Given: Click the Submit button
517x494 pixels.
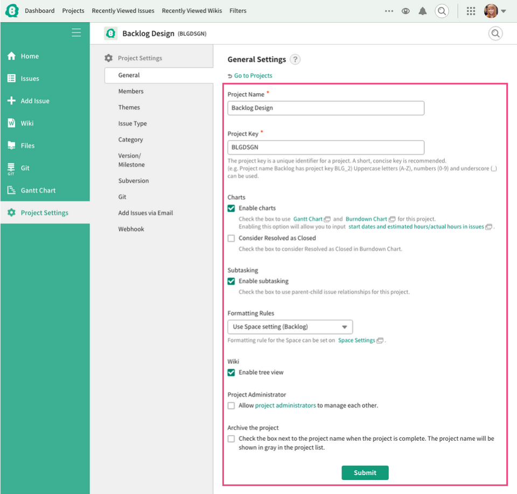Looking at the screenshot, I should [365, 473].
